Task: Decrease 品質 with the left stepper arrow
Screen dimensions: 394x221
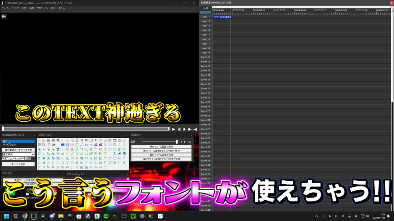Action: [182, 142]
